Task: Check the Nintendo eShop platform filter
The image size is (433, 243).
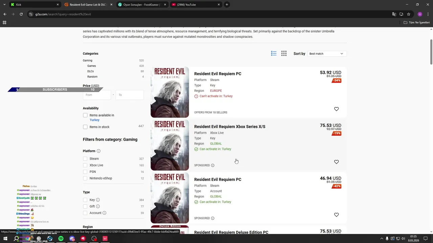Action: pos(85,178)
